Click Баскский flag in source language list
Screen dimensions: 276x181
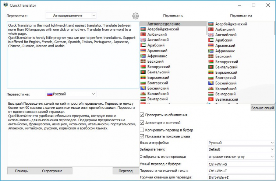tap(143, 62)
